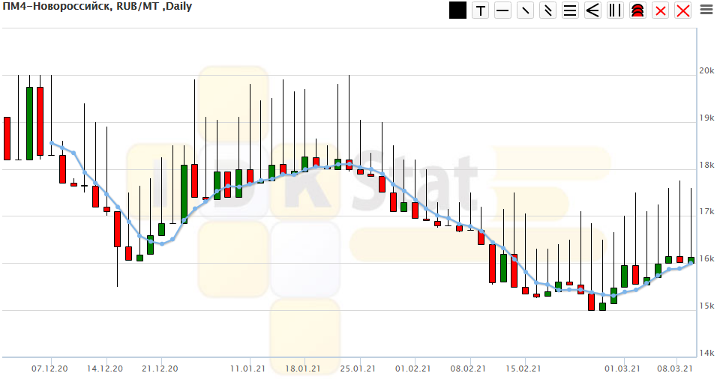Click the 14k price axis label

click(707, 353)
